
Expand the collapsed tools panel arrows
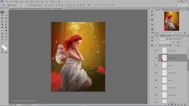click(1, 8)
